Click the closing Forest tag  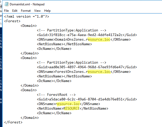[13, 122]
